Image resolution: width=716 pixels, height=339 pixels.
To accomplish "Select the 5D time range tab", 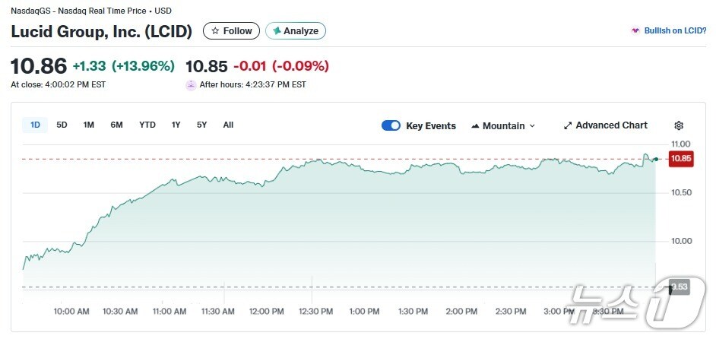I will (x=62, y=125).
